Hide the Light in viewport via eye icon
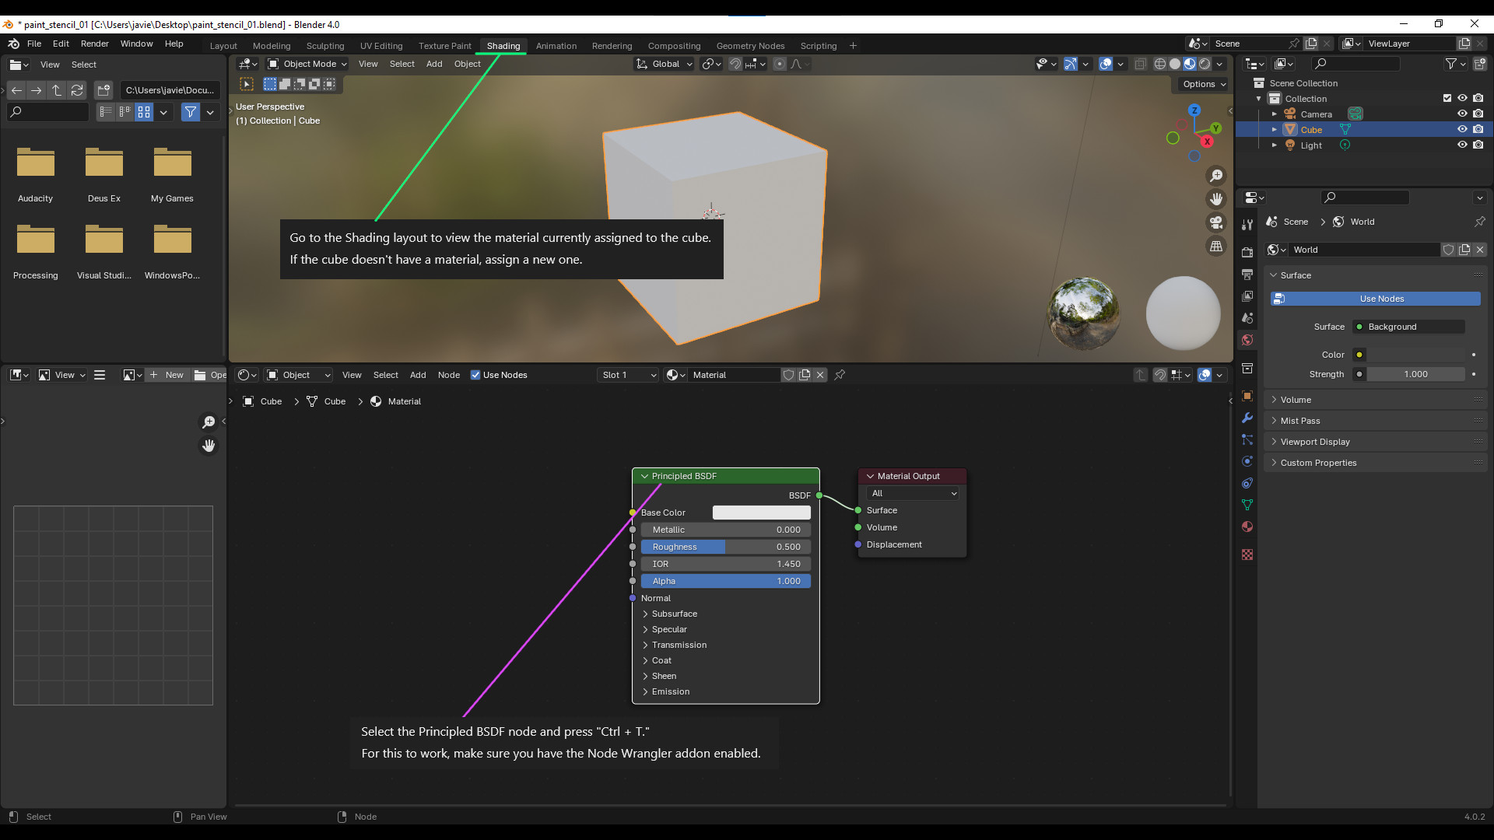The width and height of the screenshot is (1494, 840). click(1462, 145)
